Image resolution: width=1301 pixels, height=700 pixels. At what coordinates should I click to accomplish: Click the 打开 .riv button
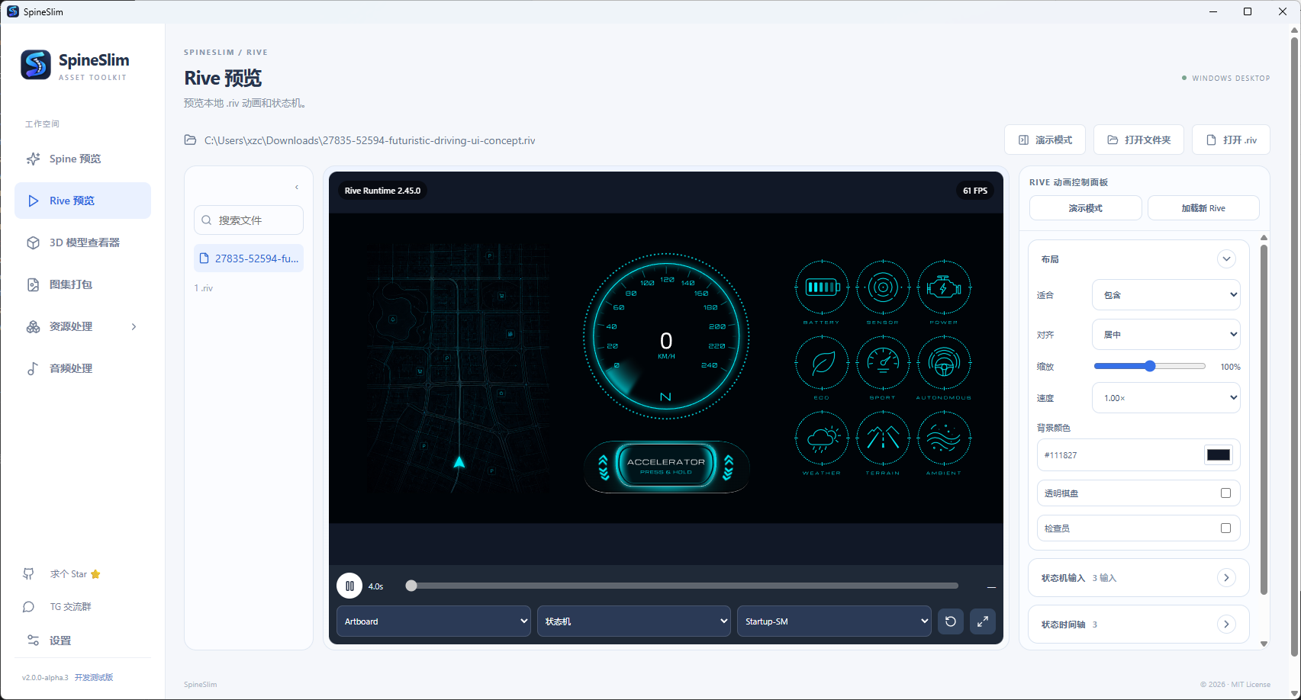1231,140
